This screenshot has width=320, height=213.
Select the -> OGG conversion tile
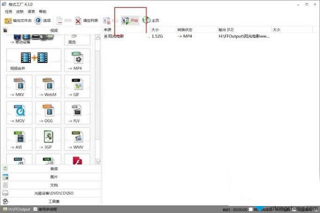[x=48, y=112]
